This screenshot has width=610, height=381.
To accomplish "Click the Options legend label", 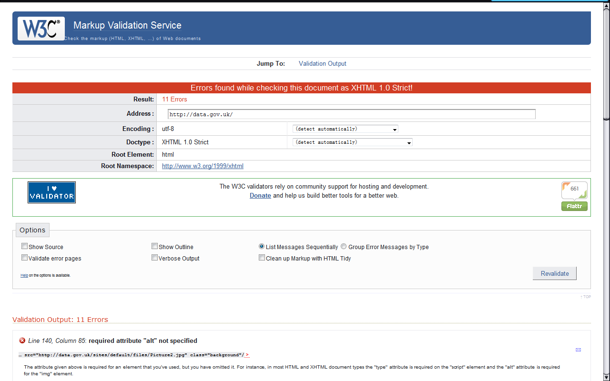I will pos(32,230).
